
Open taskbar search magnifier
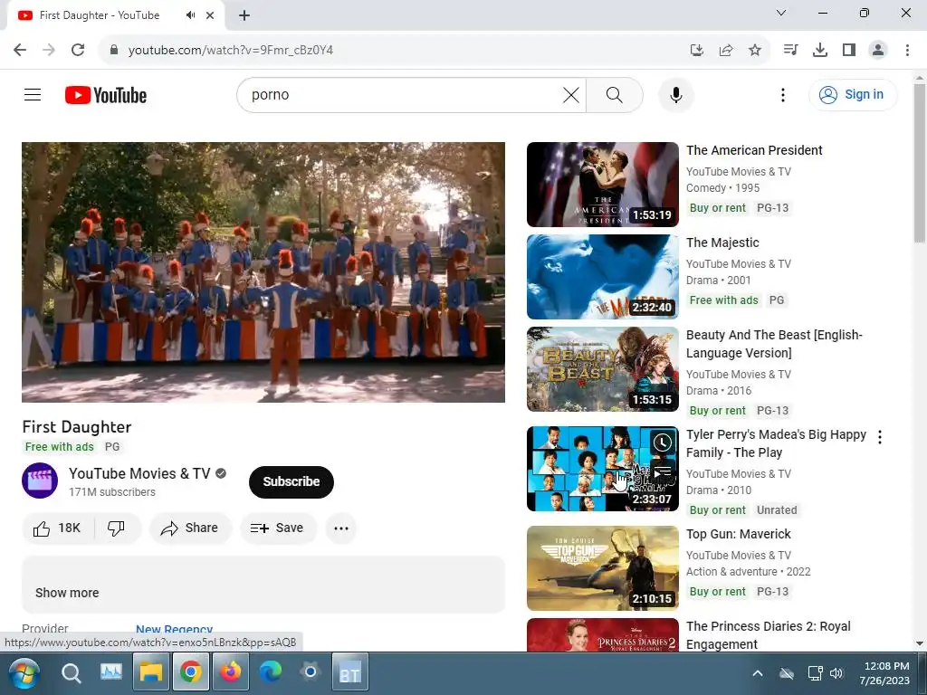[x=71, y=672]
